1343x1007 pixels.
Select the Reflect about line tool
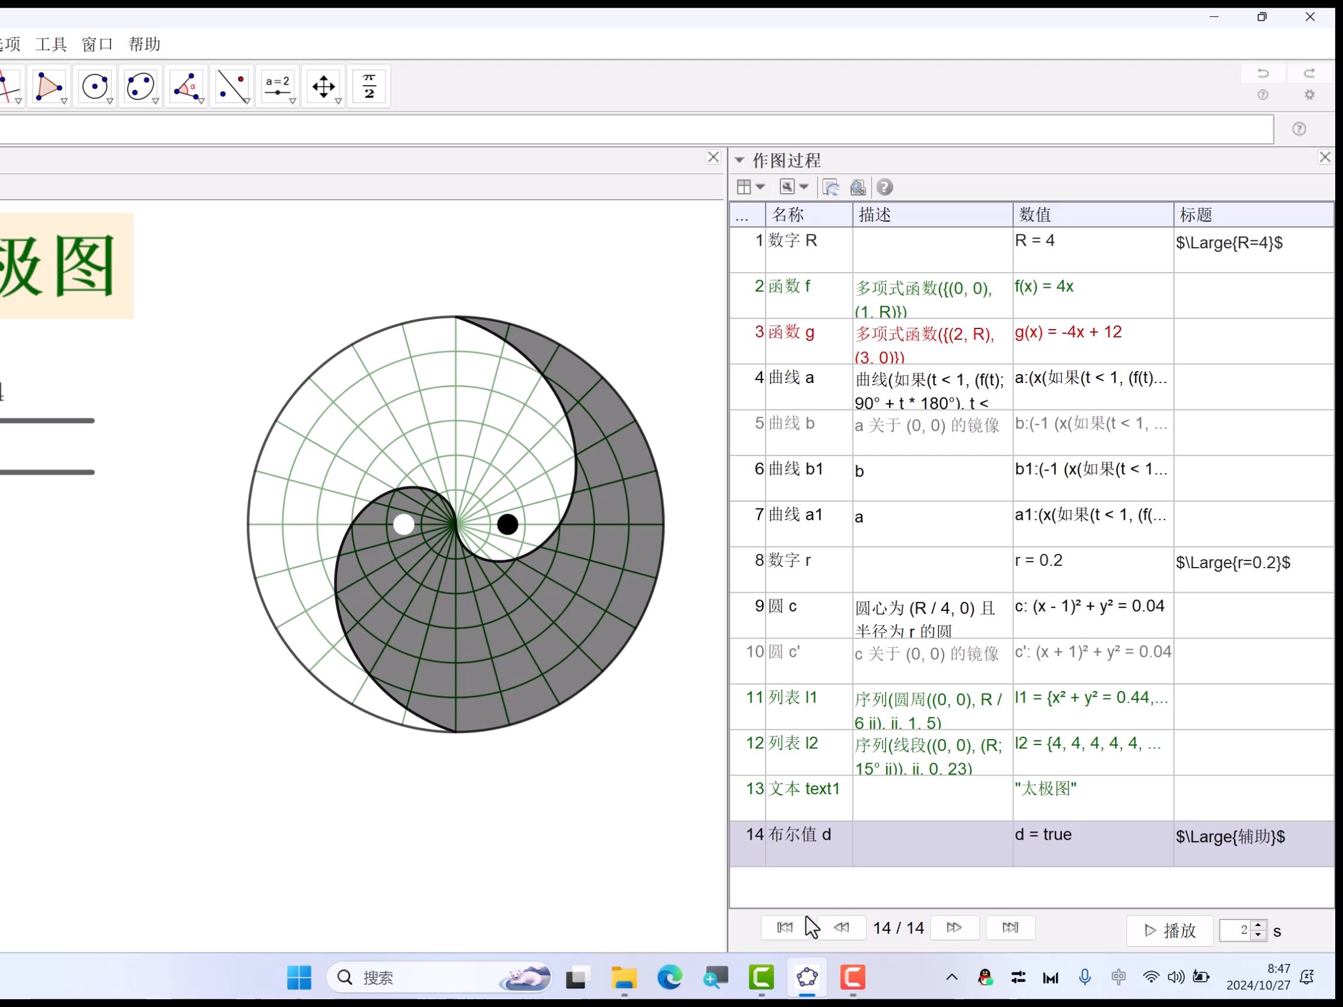pyautogui.click(x=231, y=86)
